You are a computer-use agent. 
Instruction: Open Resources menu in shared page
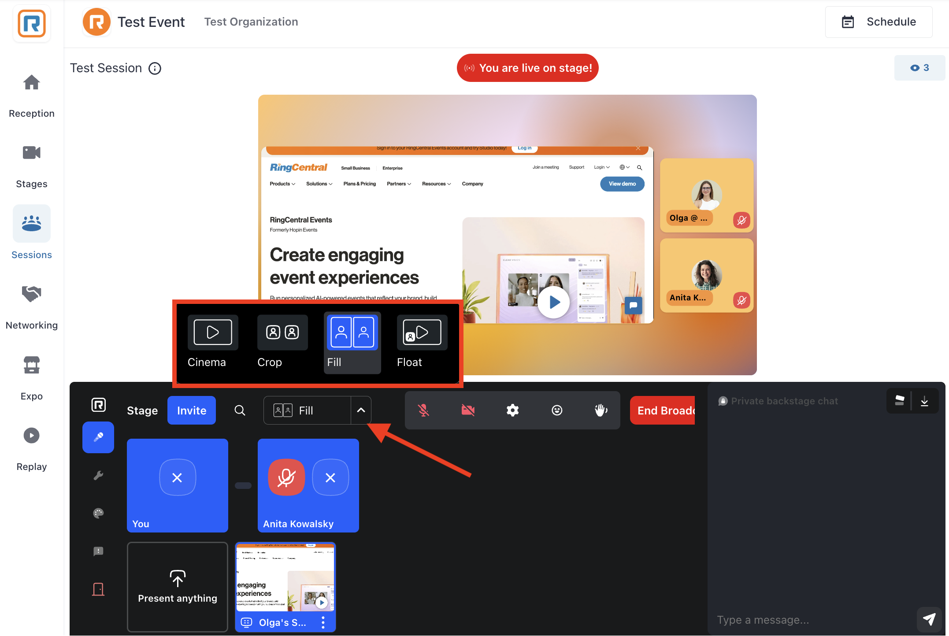pos(436,184)
